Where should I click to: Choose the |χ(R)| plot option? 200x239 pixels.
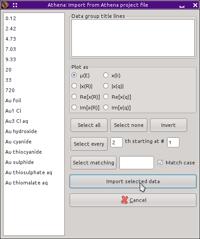click(74, 86)
